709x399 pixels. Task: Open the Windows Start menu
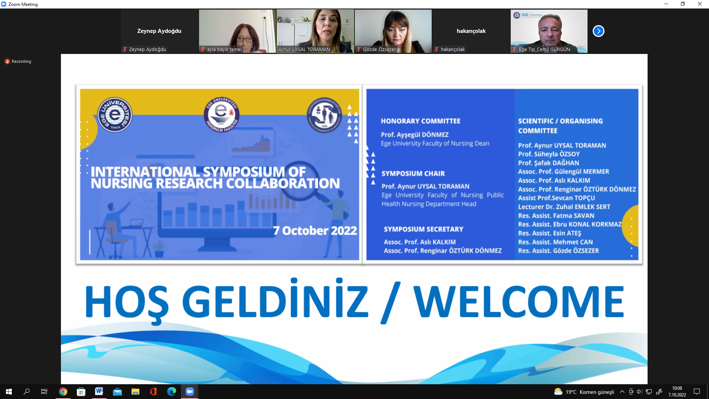pos(9,392)
